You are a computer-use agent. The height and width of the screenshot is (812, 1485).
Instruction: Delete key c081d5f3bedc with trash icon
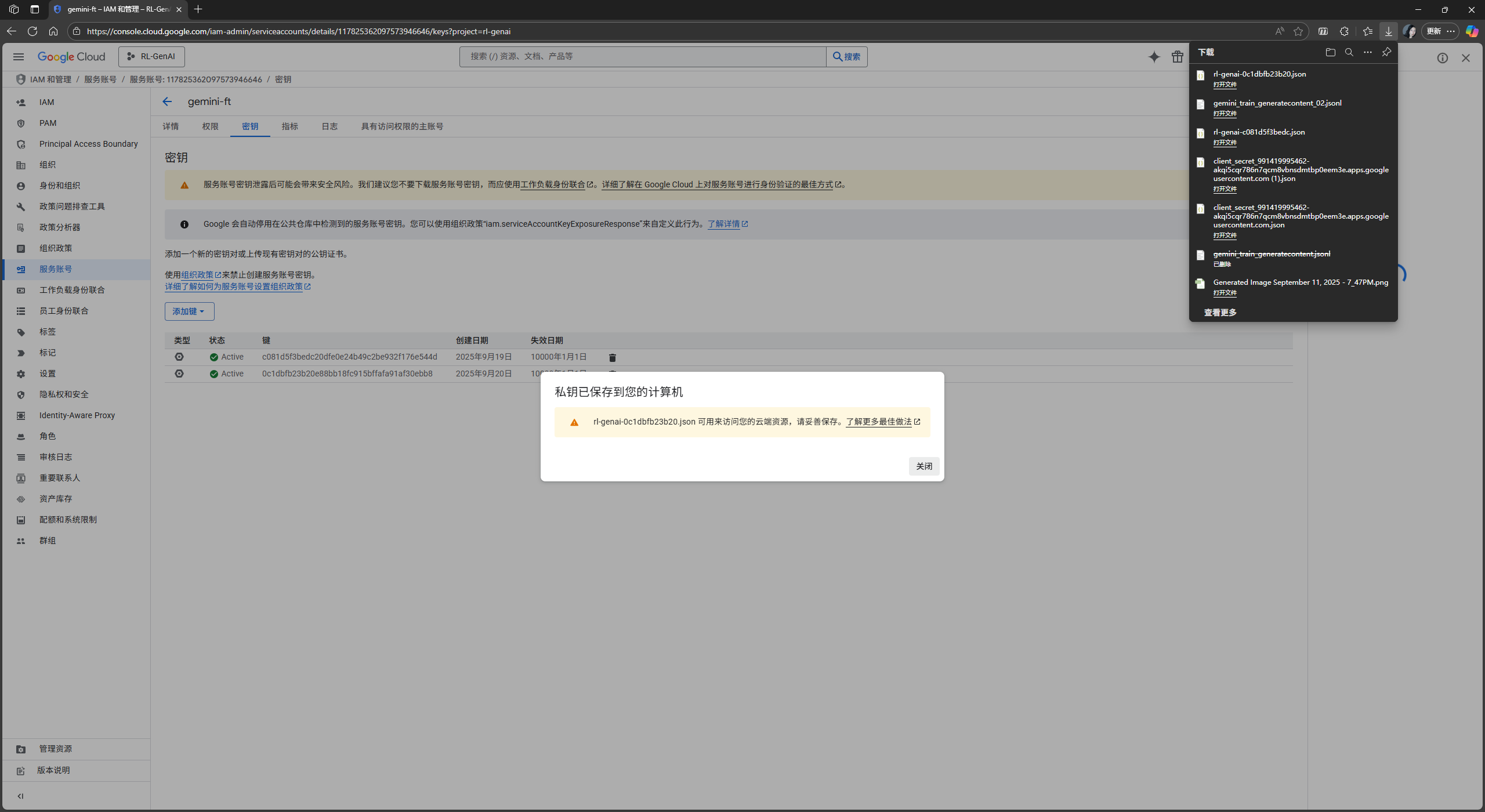612,357
